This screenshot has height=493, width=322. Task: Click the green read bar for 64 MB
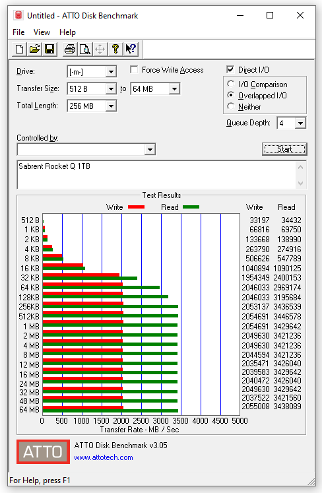tap(110, 411)
